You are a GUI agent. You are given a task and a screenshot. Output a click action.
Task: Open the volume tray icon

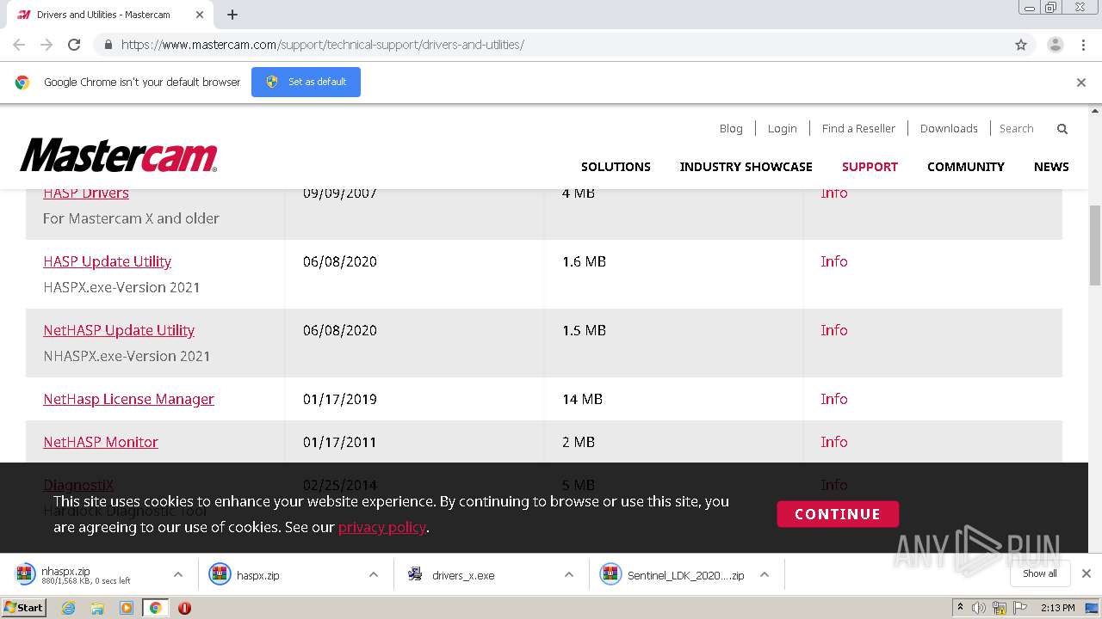coord(978,608)
